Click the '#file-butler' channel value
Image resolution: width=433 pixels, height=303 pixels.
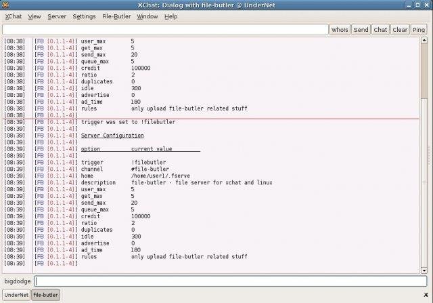pos(150,169)
